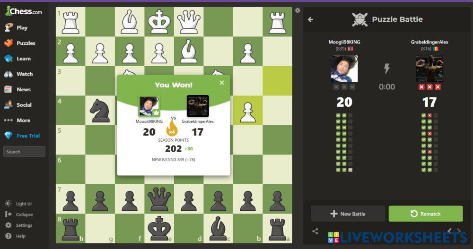
Task: Open the Help link
Action: click(16, 236)
